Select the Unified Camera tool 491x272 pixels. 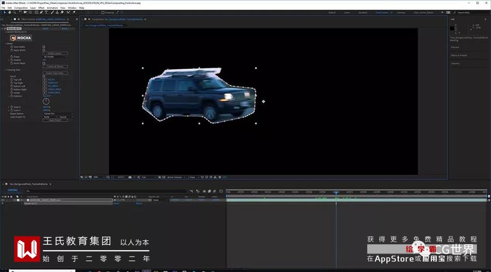point(25,12)
